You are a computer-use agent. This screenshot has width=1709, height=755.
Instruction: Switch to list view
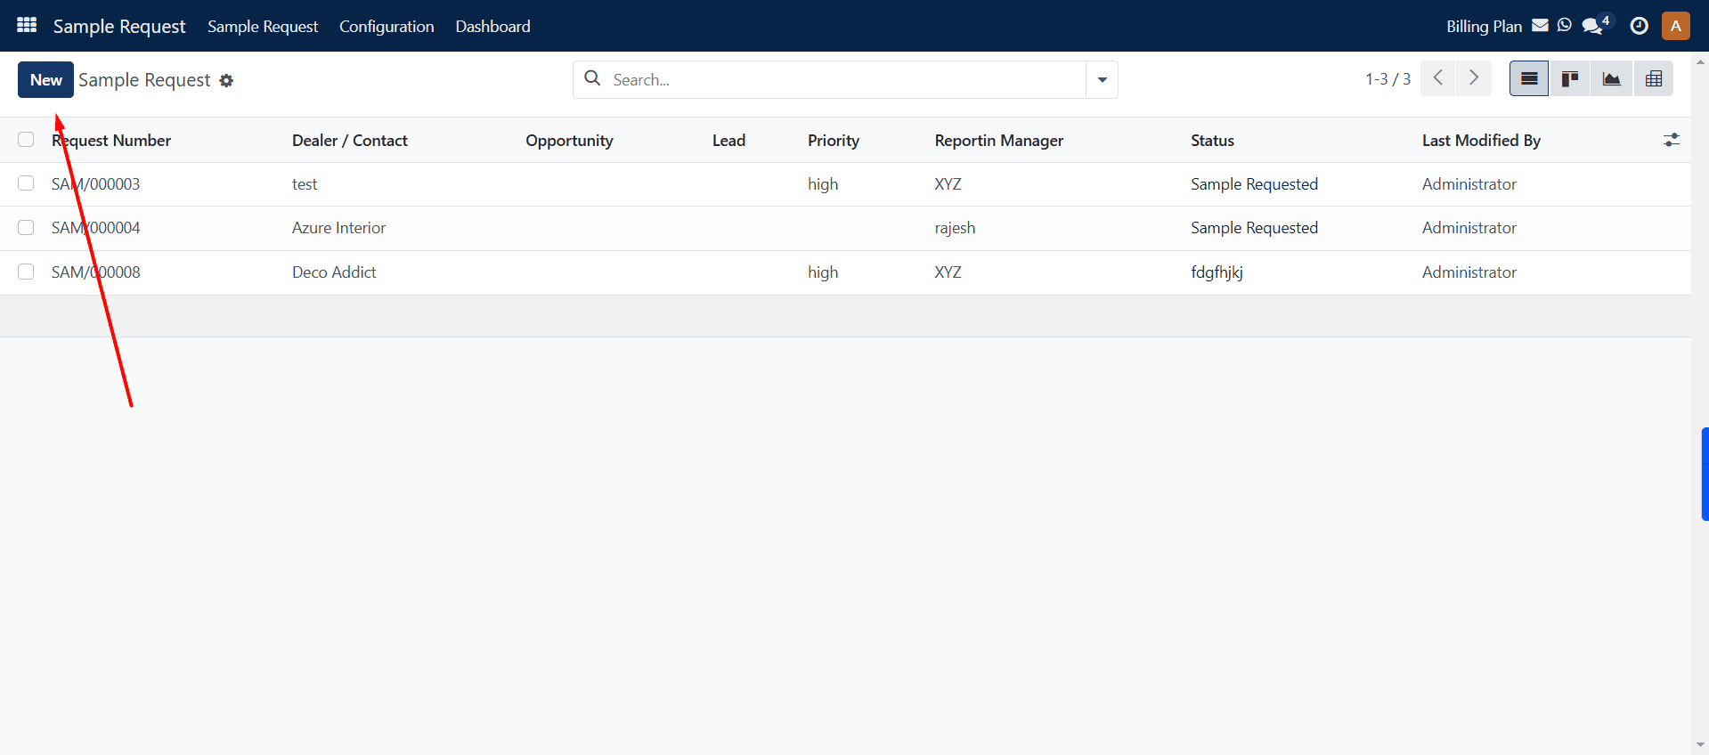[1529, 78]
